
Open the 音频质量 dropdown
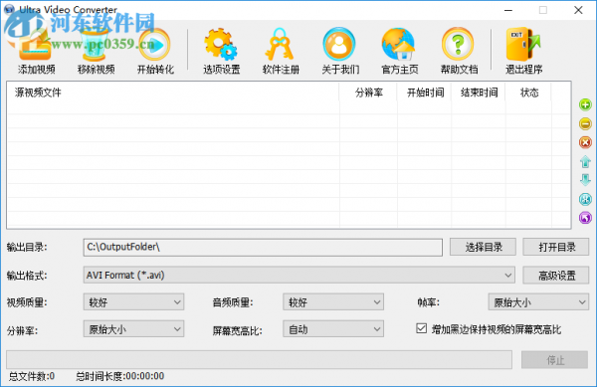(x=333, y=302)
